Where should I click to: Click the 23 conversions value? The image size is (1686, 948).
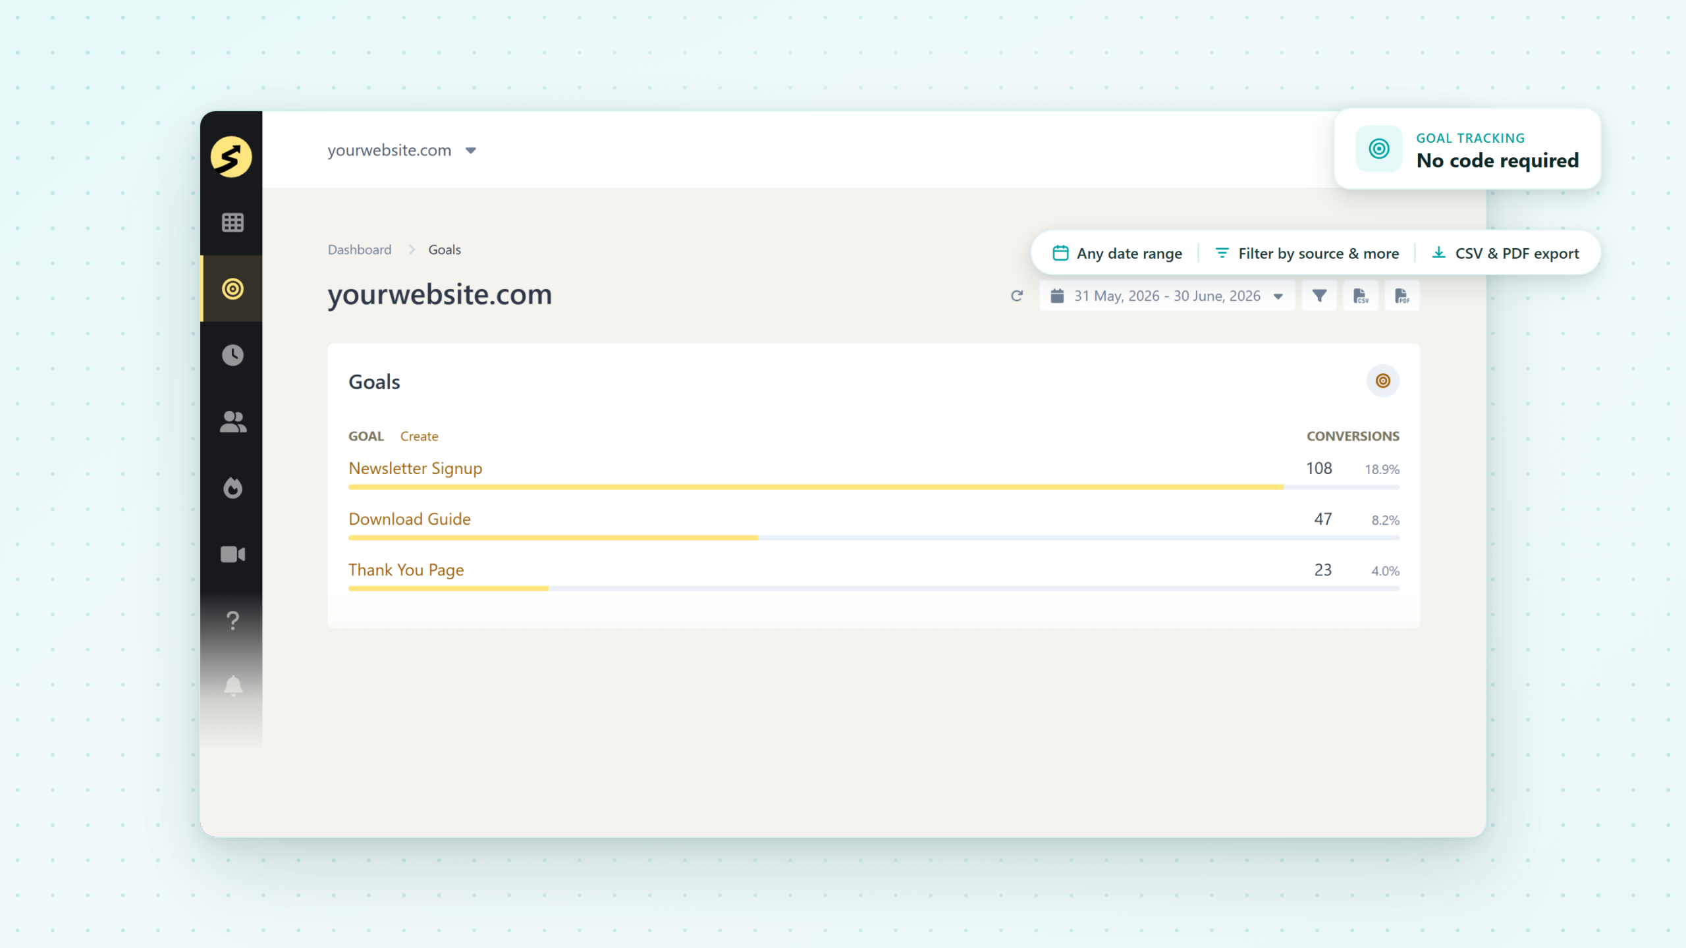1323,569
